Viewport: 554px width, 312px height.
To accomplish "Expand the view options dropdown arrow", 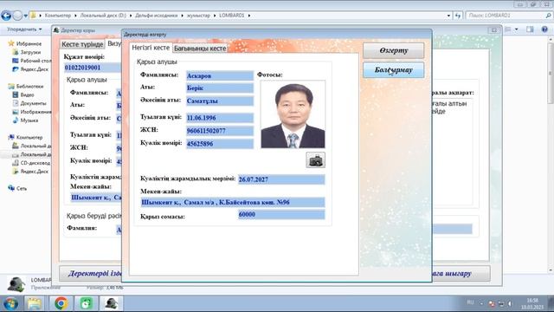I will 517,29.
